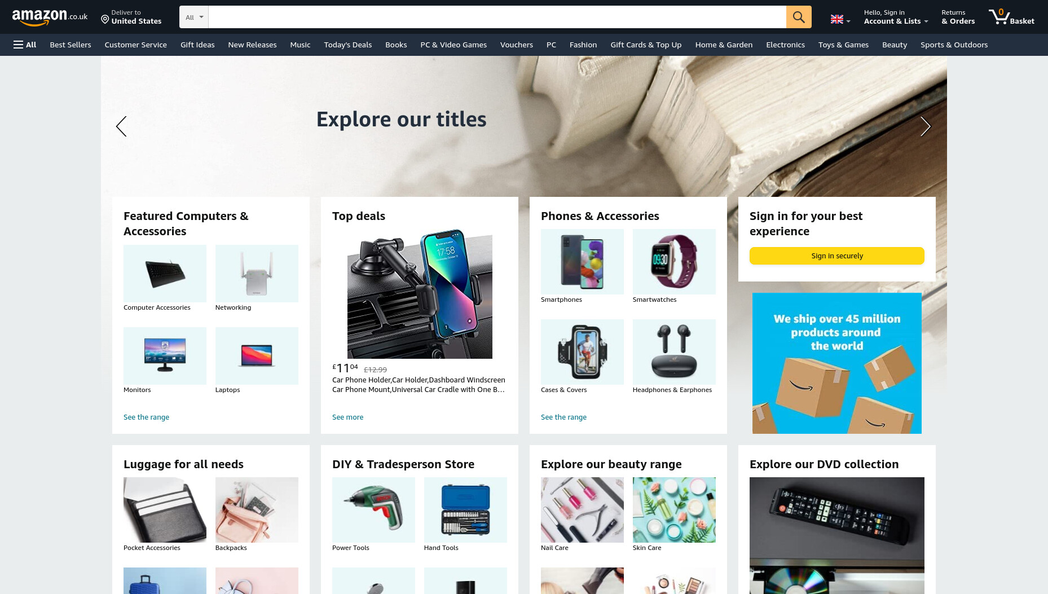The width and height of the screenshot is (1048, 594).
Task: Go to previous banner slide arrow
Action: click(121, 126)
